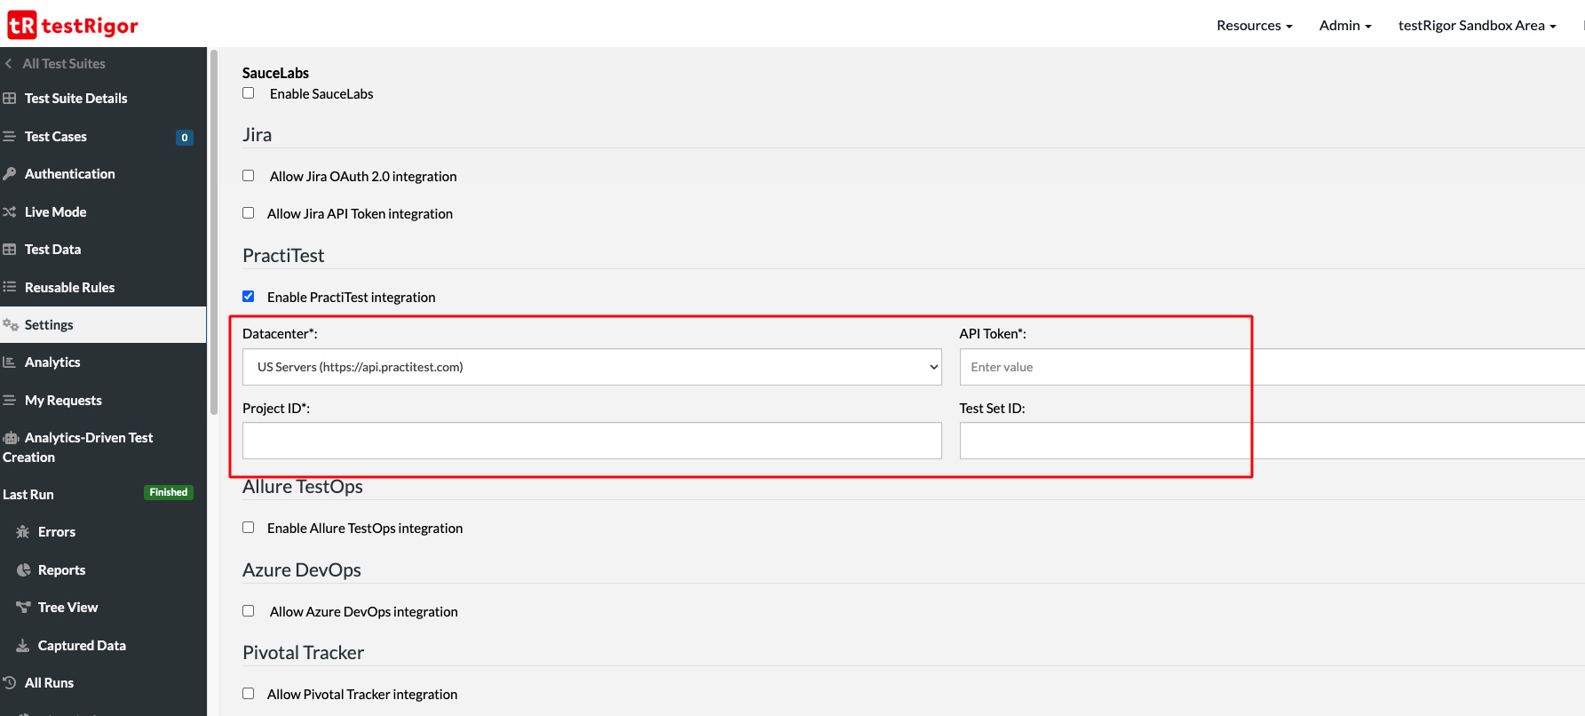The image size is (1585, 716).
Task: Click the Settings gears icon
Action: click(x=11, y=325)
